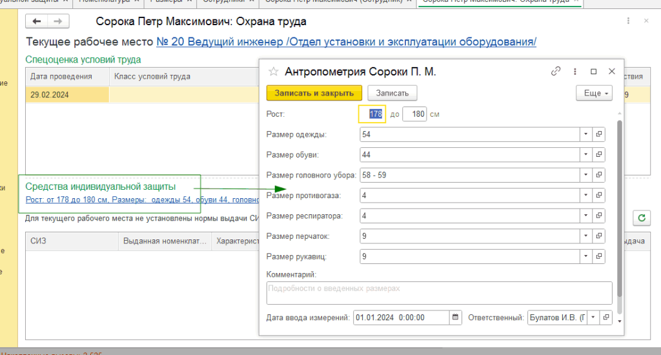The height and width of the screenshot is (355, 661).
Task: Click the Рост upper value field 180
Action: point(414,114)
